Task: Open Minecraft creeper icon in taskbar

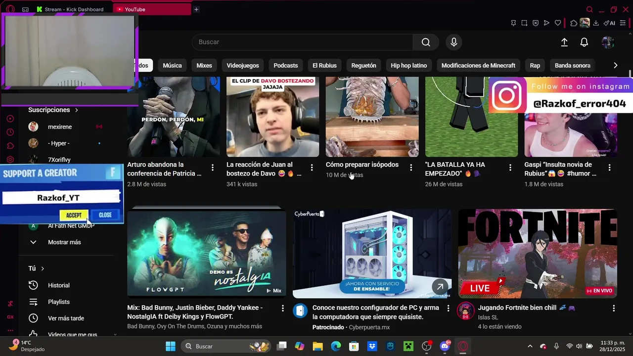Action: [x=408, y=346]
